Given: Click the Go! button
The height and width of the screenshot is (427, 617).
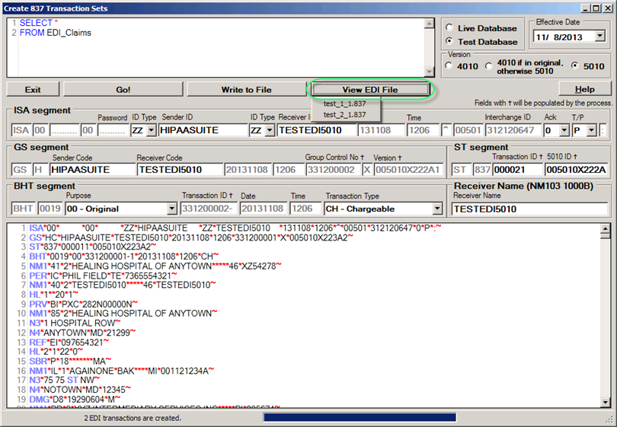Looking at the screenshot, I should coord(123,90).
